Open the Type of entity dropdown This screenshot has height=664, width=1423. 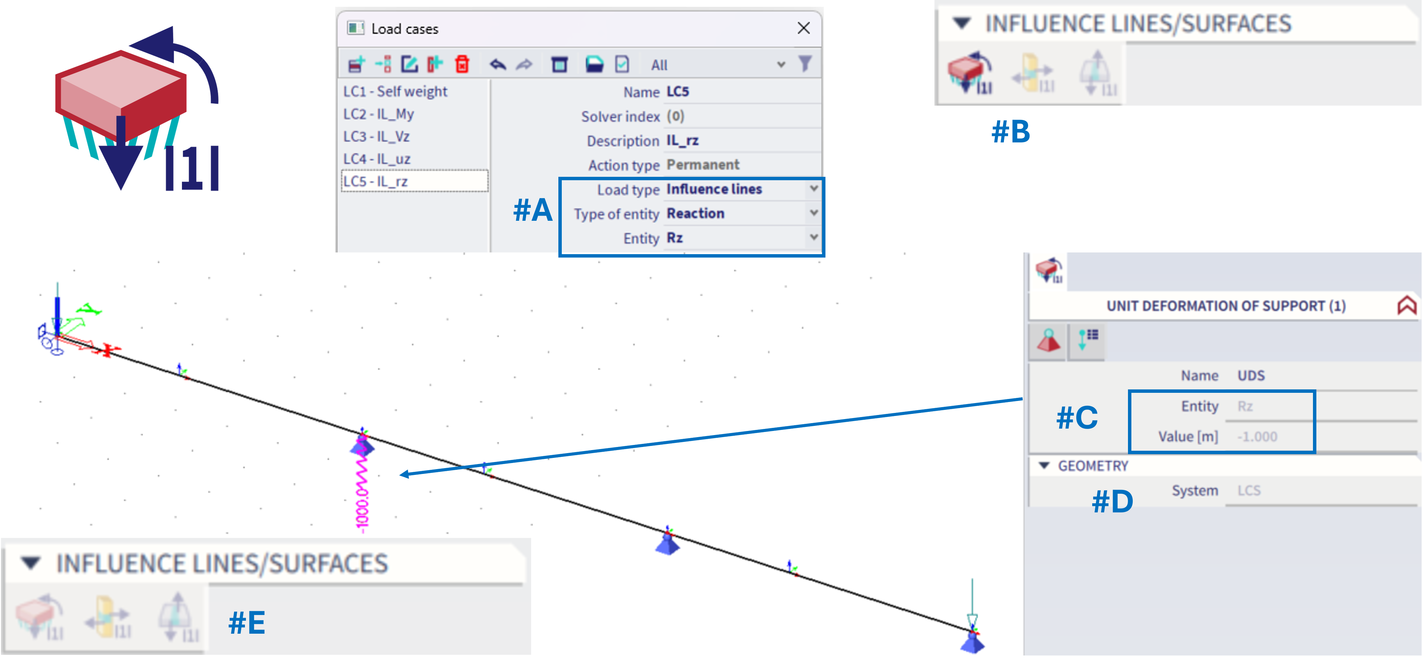813,213
